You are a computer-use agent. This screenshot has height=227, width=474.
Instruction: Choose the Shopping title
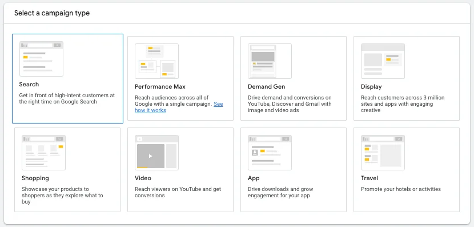(x=35, y=178)
